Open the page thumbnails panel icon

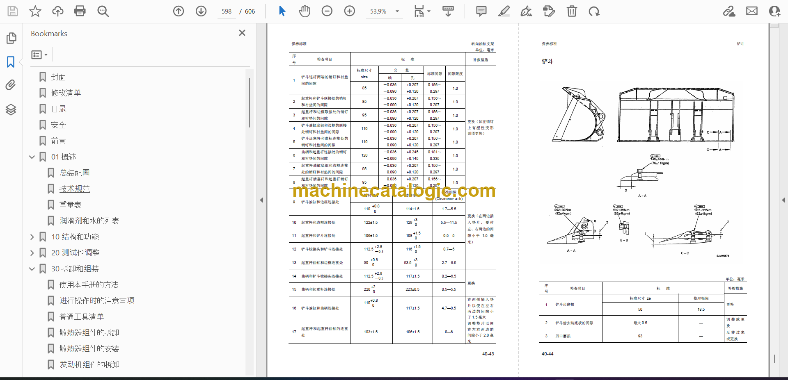[11, 38]
